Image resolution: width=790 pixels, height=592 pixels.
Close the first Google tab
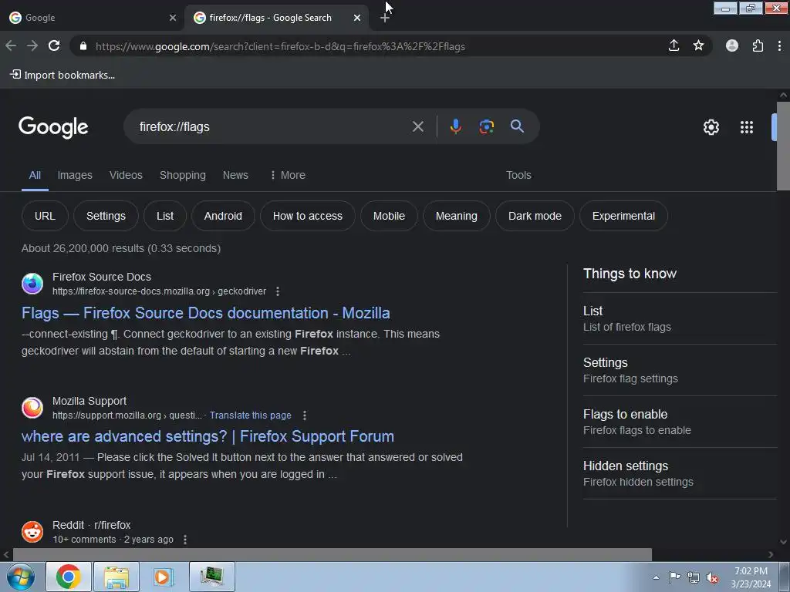[x=173, y=18]
